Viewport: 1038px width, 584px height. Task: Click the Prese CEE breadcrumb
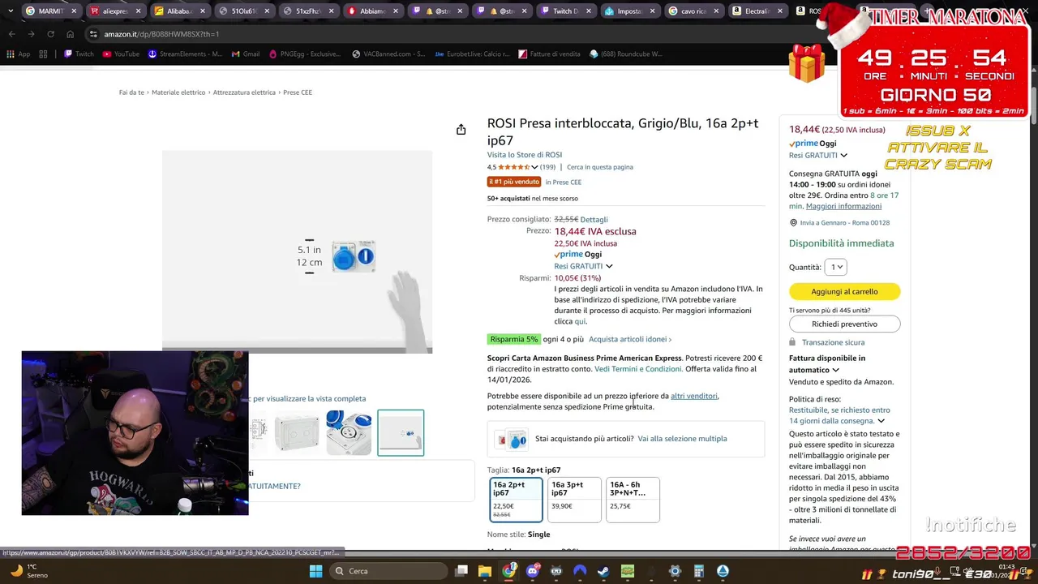tap(298, 92)
